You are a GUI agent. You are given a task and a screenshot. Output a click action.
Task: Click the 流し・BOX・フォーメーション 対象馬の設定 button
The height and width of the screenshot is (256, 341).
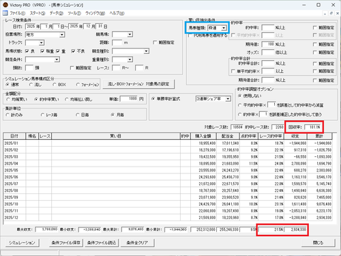(138, 84)
